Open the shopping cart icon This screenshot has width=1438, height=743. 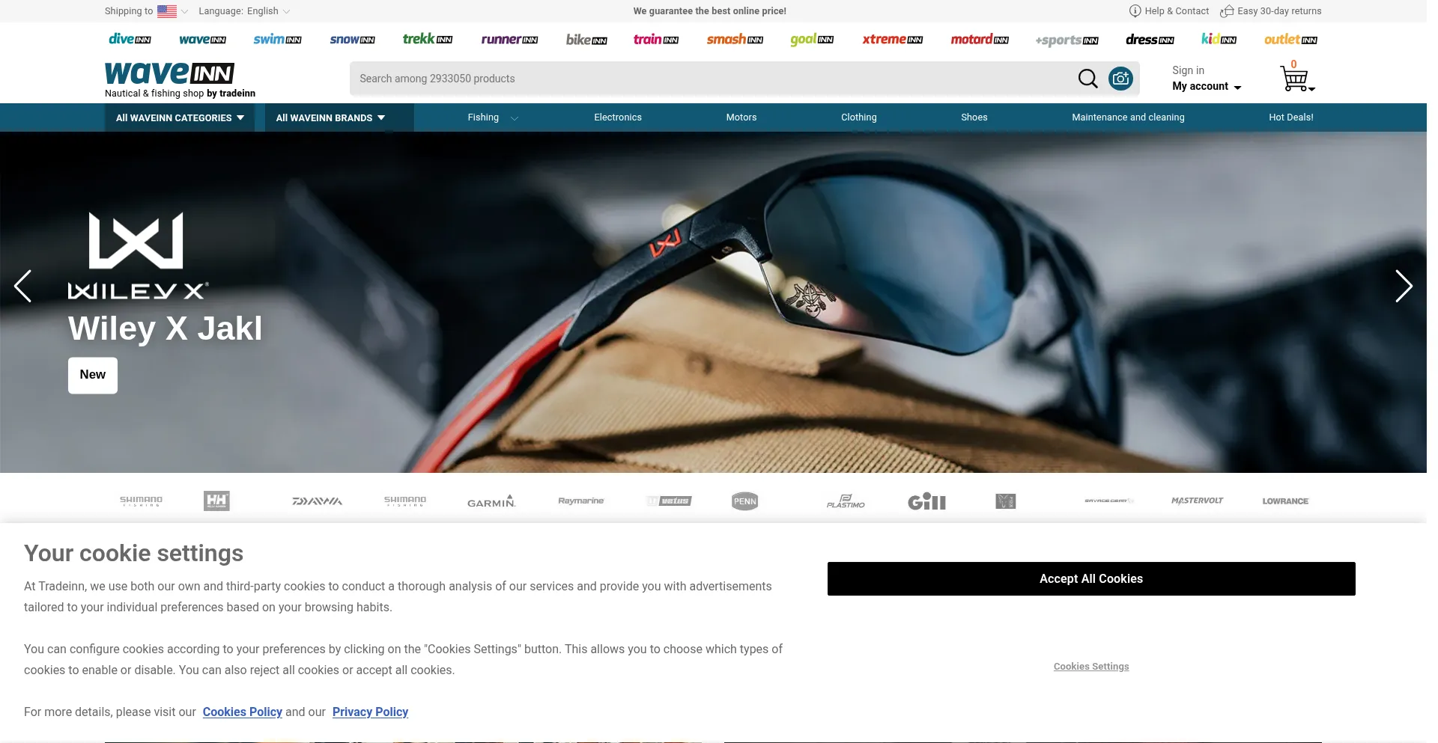(x=1296, y=79)
